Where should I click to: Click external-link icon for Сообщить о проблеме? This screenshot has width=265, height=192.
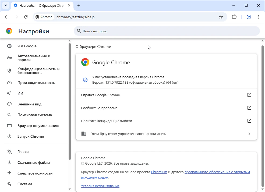pyautogui.click(x=249, y=108)
